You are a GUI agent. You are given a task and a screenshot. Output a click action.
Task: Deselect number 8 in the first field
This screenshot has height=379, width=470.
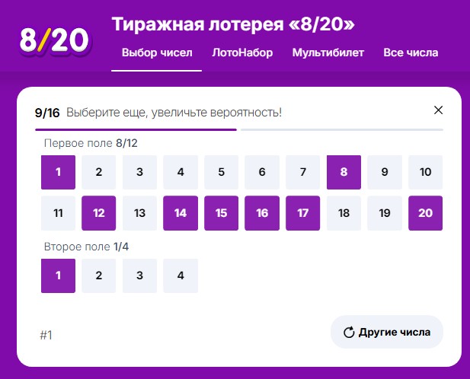344,172
